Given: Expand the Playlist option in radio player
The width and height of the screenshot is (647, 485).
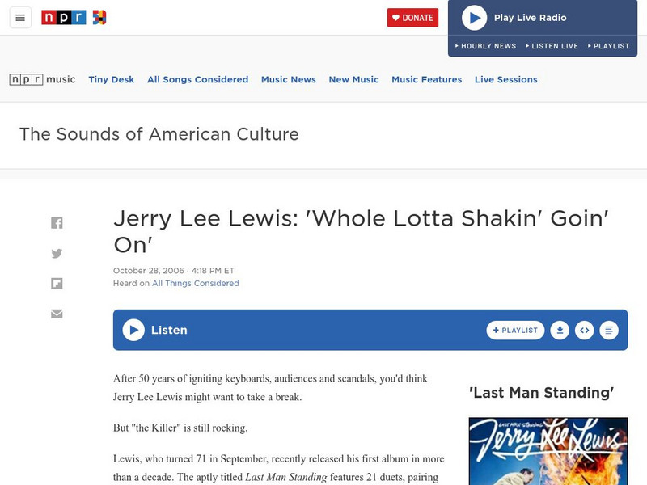Looking at the screenshot, I should [608, 46].
